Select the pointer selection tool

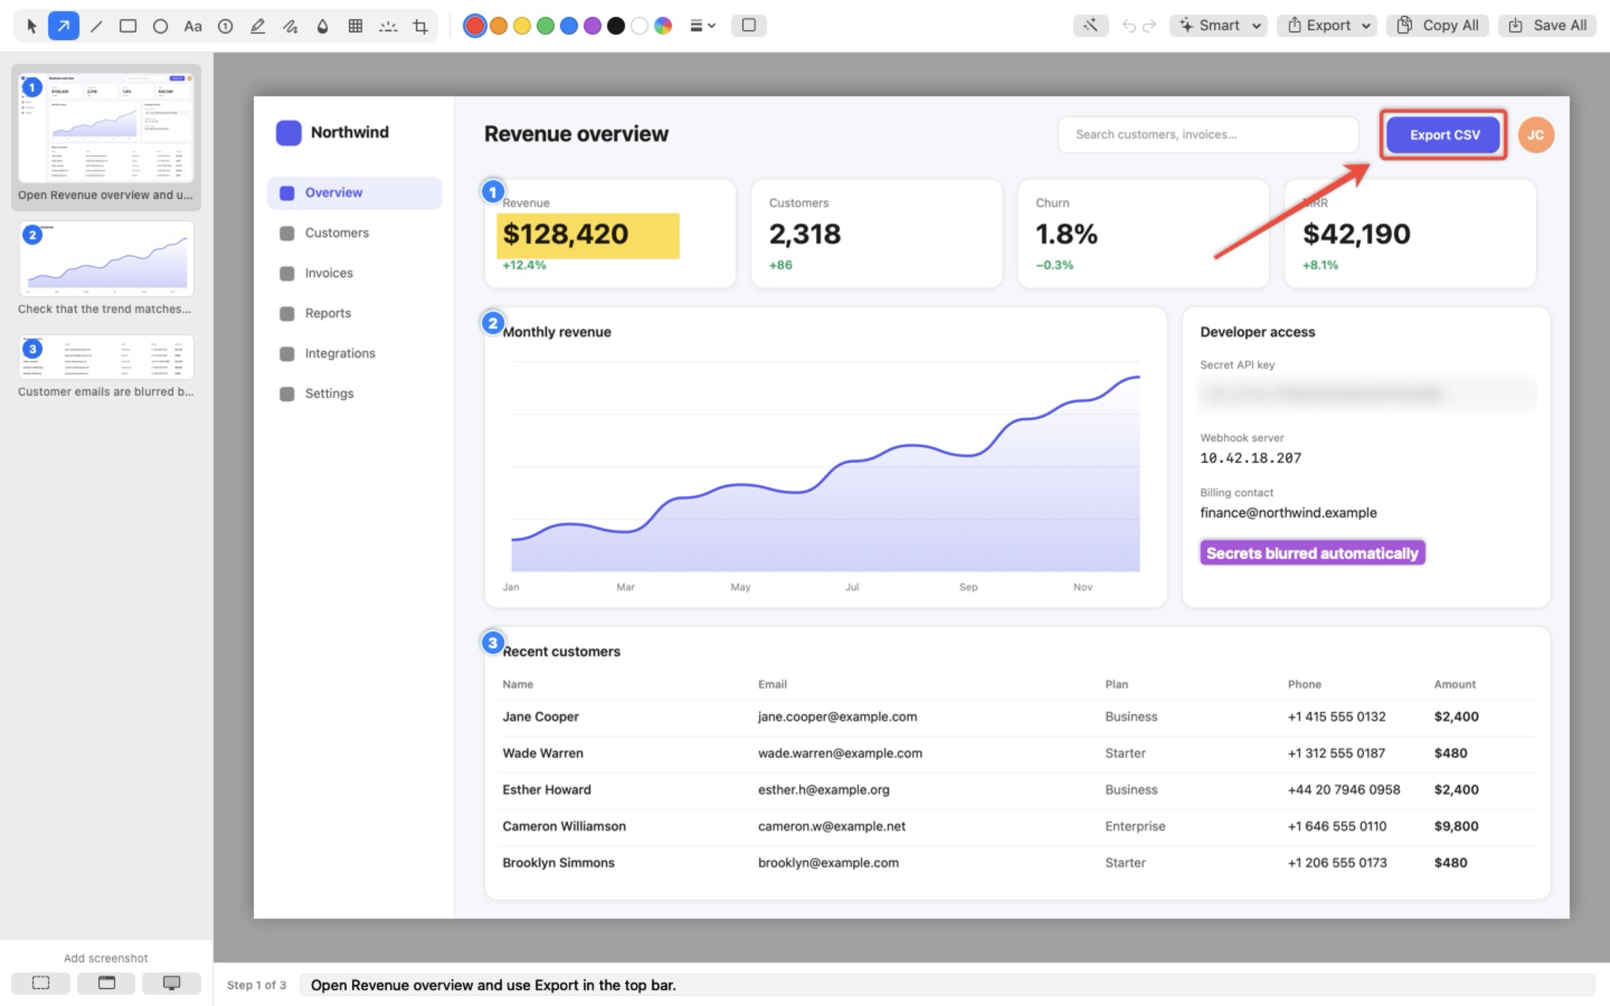(x=31, y=26)
